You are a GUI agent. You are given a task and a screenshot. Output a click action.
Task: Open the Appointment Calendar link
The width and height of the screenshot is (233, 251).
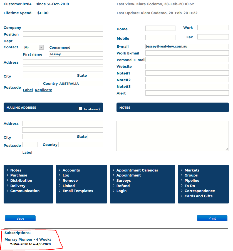[x=137, y=170]
